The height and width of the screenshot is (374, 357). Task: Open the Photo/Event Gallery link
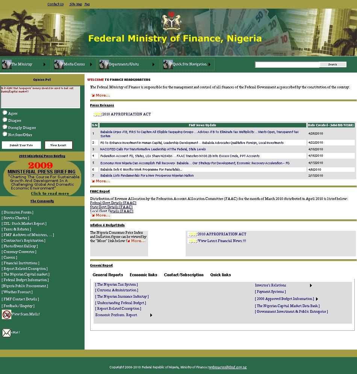pyautogui.click(x=20, y=246)
